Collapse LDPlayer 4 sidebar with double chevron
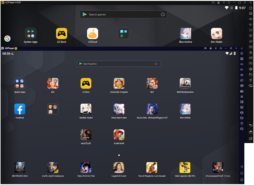This screenshot has height=185, width=254. point(251,2)
